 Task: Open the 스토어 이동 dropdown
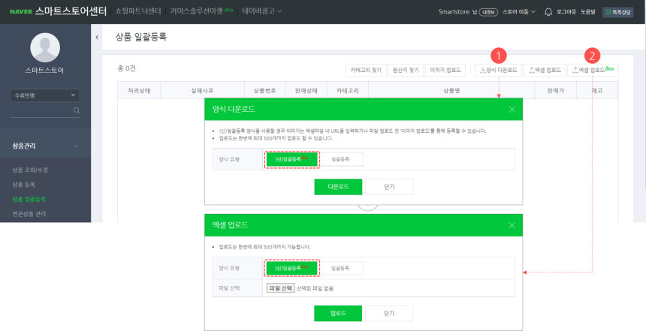pyautogui.click(x=519, y=12)
